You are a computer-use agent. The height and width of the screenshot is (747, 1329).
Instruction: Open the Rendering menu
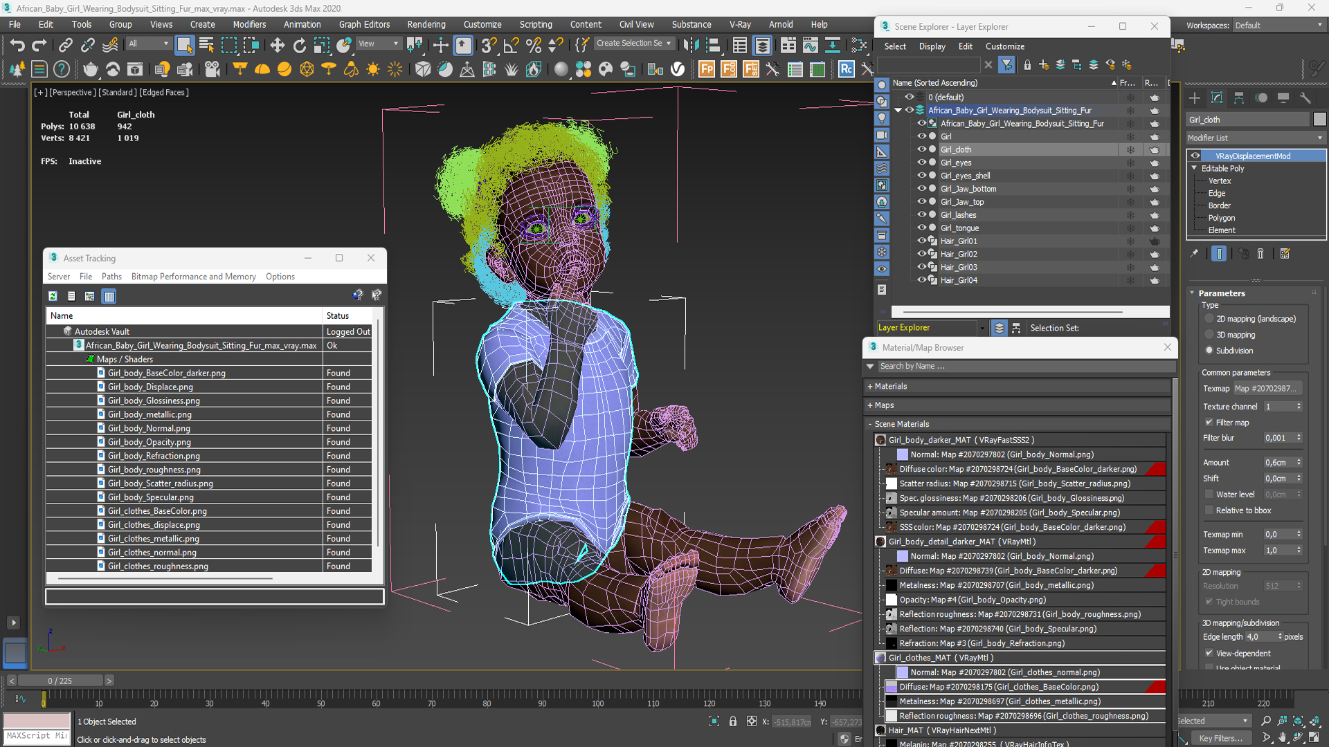tap(426, 24)
